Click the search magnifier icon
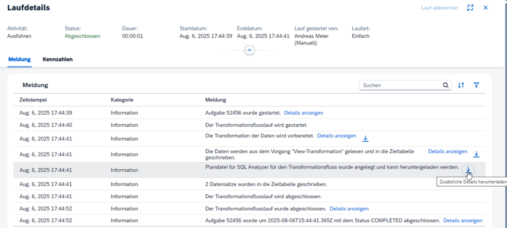Image resolution: width=507 pixels, height=228 pixels. (x=446, y=85)
